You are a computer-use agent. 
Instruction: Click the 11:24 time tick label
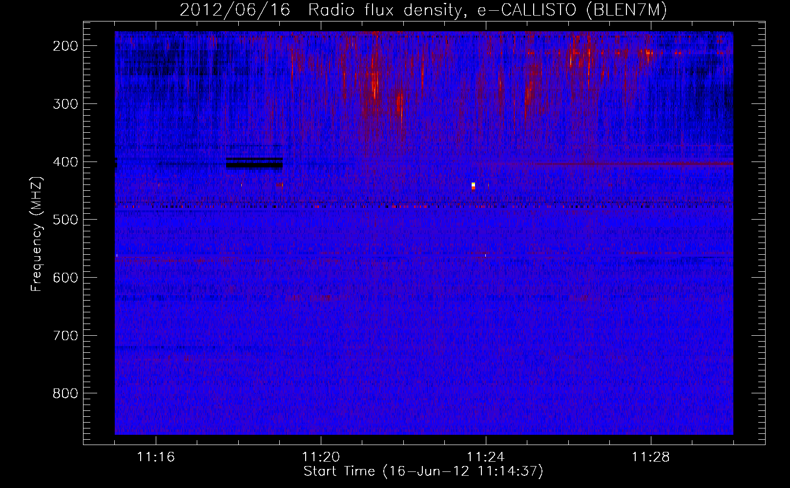(x=486, y=457)
